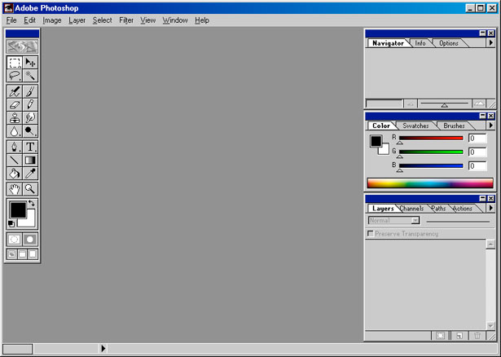Open the Normal blend mode dropdown
The image size is (501, 357).
pos(394,220)
